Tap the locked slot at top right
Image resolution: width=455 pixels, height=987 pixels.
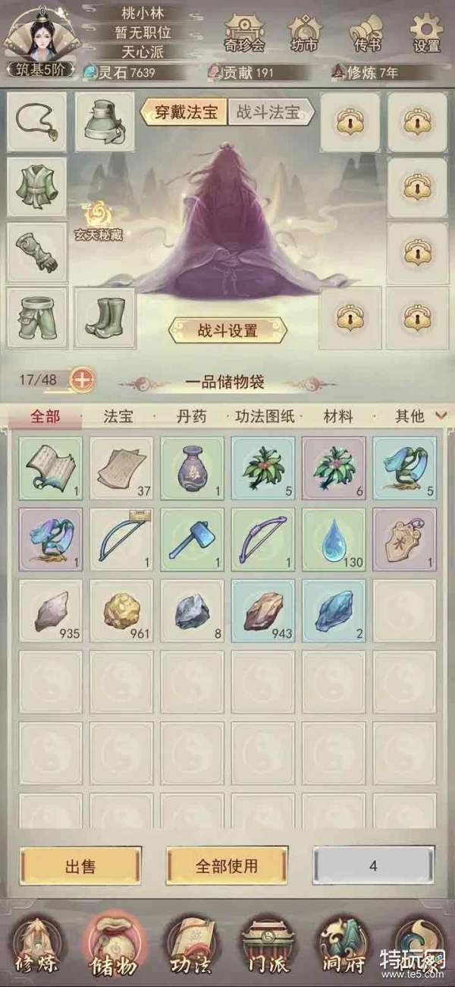[x=417, y=121]
